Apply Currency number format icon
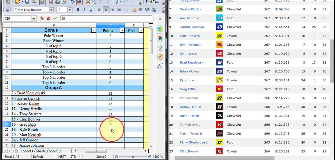Image resolution: width=335 pixels, height=160 pixels. pos(134,10)
